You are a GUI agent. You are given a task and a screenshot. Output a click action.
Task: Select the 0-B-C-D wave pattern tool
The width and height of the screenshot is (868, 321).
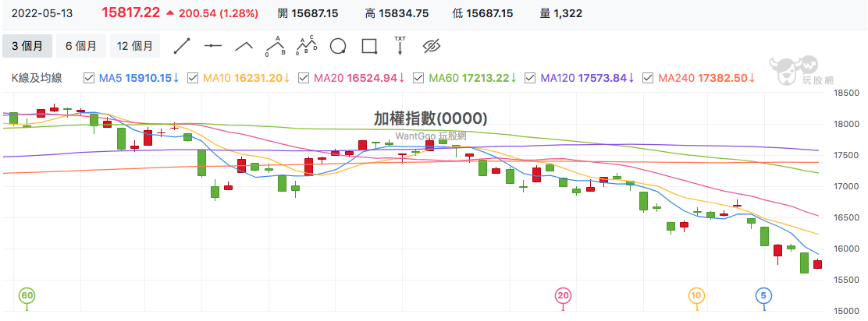[x=307, y=46]
